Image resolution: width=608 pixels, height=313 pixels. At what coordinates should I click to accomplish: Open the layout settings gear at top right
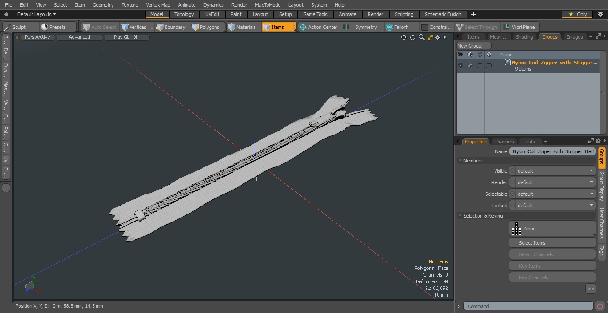[x=600, y=14]
